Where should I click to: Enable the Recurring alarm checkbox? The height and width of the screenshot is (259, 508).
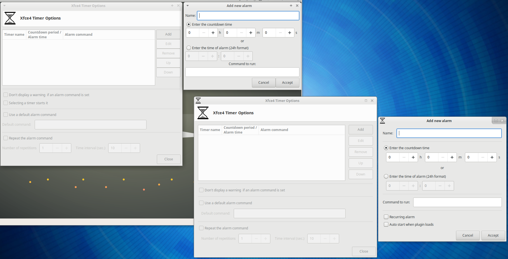[386, 217]
